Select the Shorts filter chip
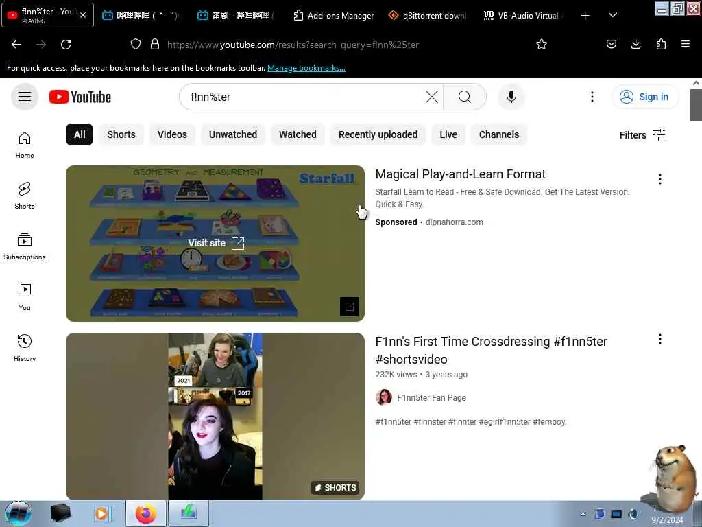Screen dimensions: 702x527 coord(121,134)
